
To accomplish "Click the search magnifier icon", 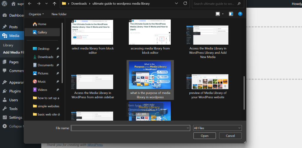I will point(239,4).
